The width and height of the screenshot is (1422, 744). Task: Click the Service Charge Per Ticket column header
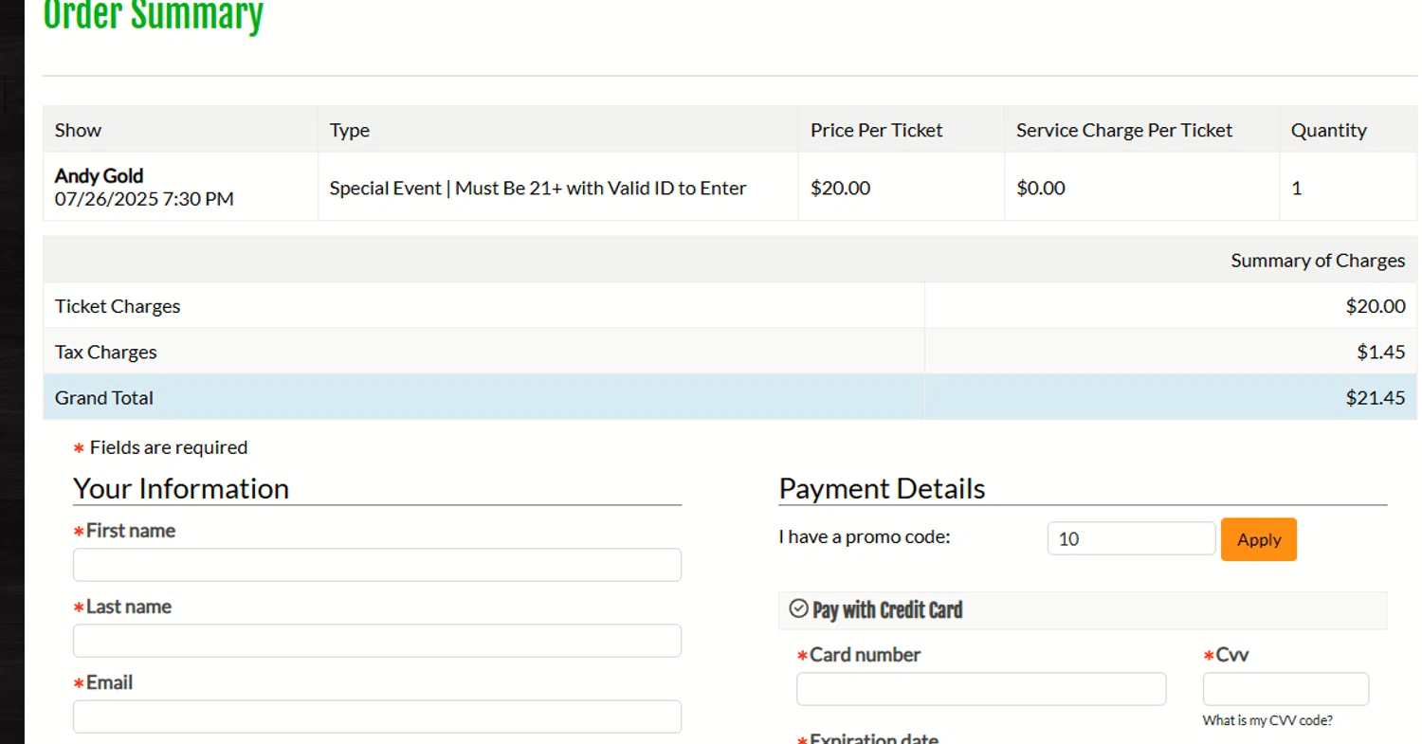[x=1124, y=130]
